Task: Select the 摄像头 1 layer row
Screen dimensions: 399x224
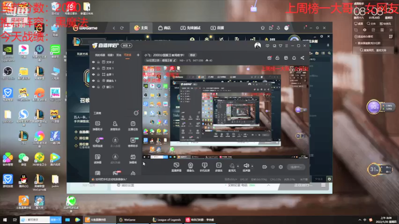Action: coord(116,81)
